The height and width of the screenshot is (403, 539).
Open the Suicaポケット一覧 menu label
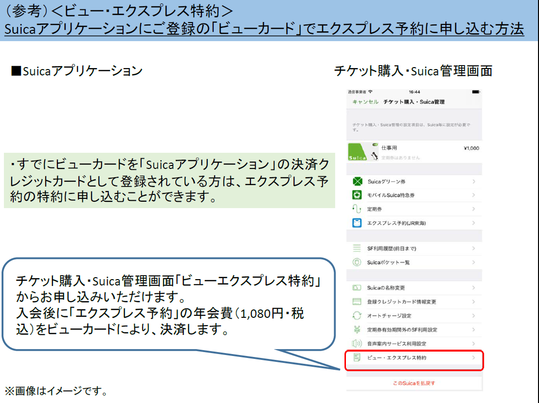click(x=388, y=262)
